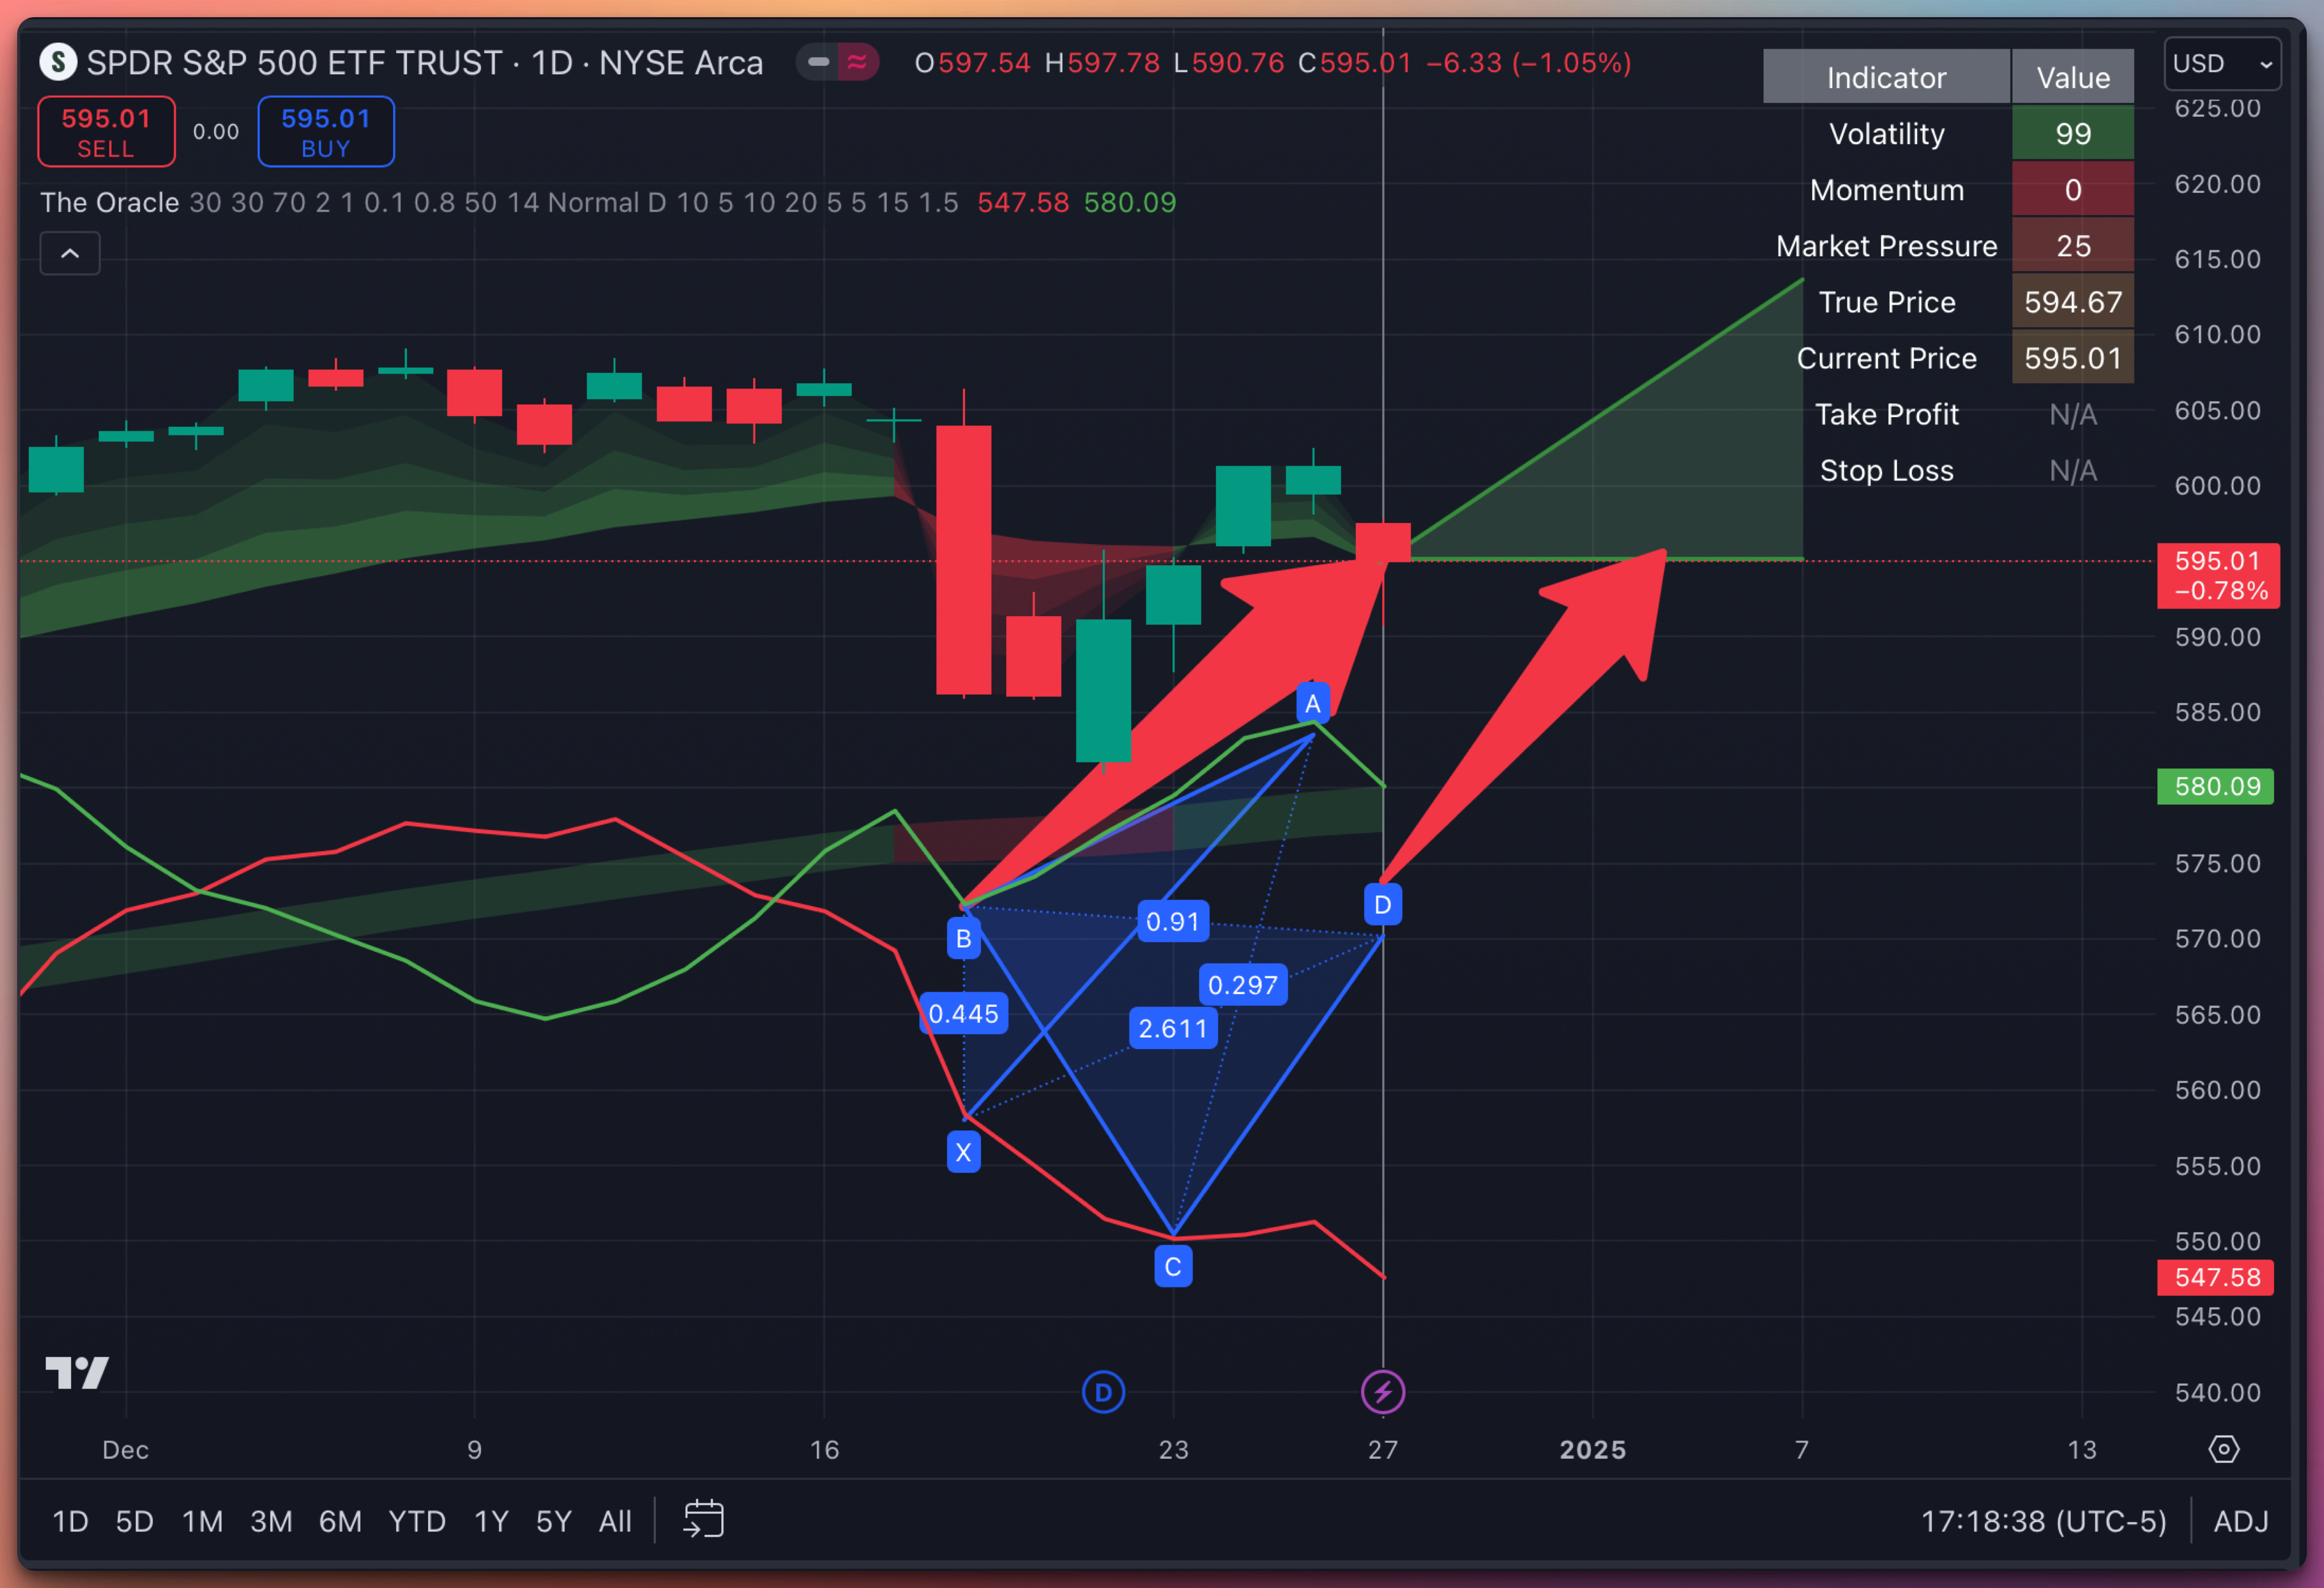2324x1588 pixels.
Task: Click the Oracle 580.09 legend value
Action: [x=1130, y=203]
